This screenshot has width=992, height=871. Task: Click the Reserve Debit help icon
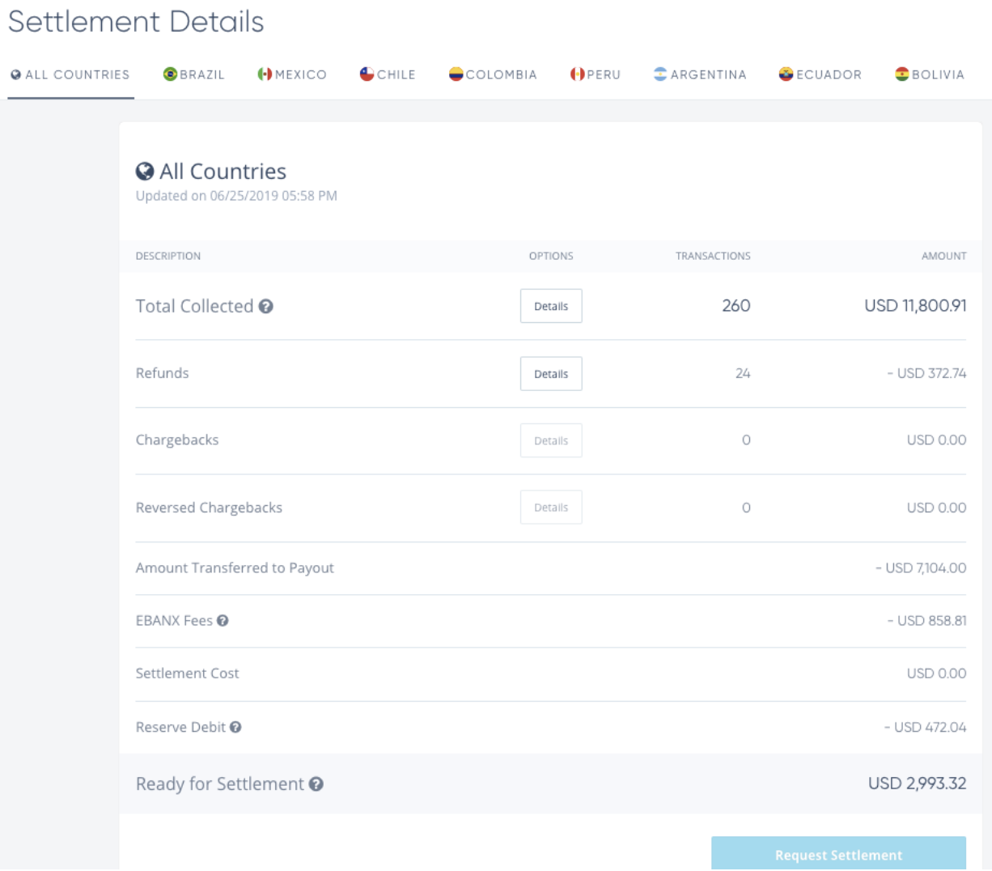pyautogui.click(x=235, y=728)
